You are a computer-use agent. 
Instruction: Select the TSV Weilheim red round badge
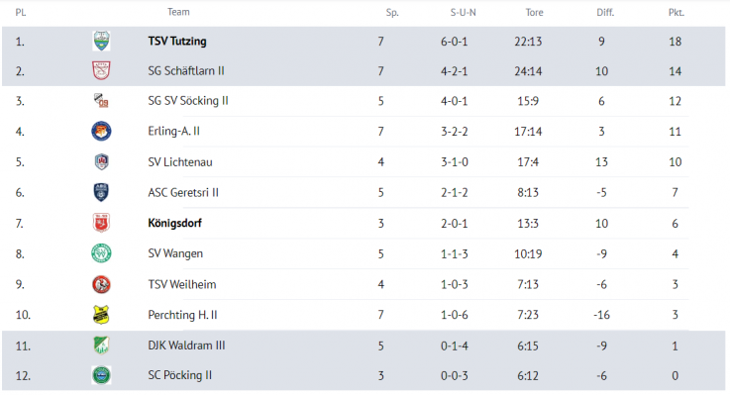[101, 284]
